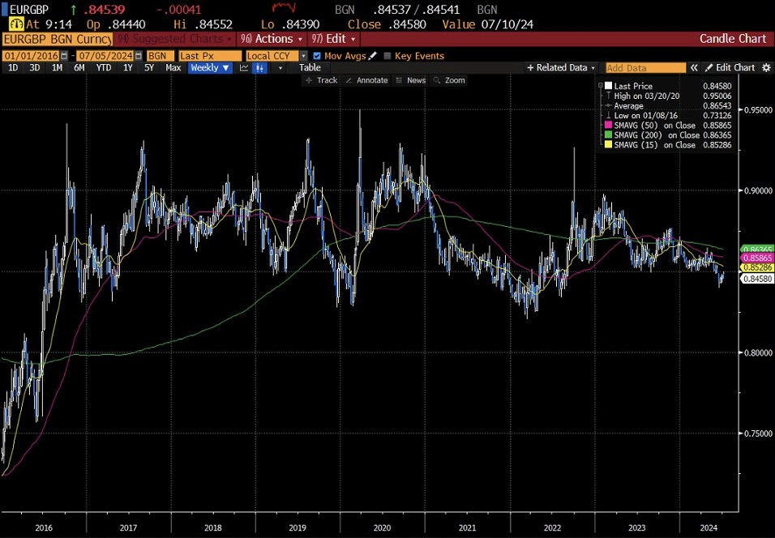Open Suggested Charts dropdown
Viewport: 775px width, 538px height.
[x=174, y=39]
